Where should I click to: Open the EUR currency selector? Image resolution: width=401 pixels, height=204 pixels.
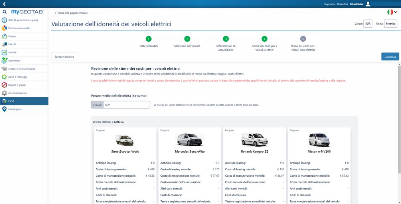pos(368,24)
